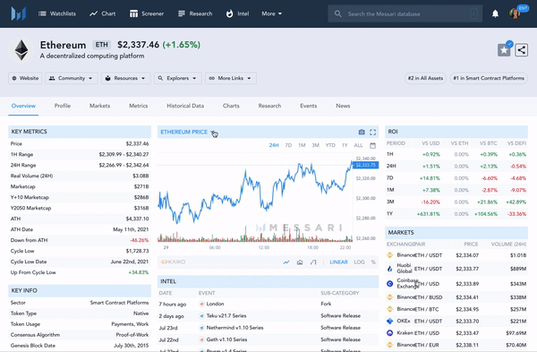Set chart scale to LINEAR
537x352 pixels.
(x=338, y=262)
